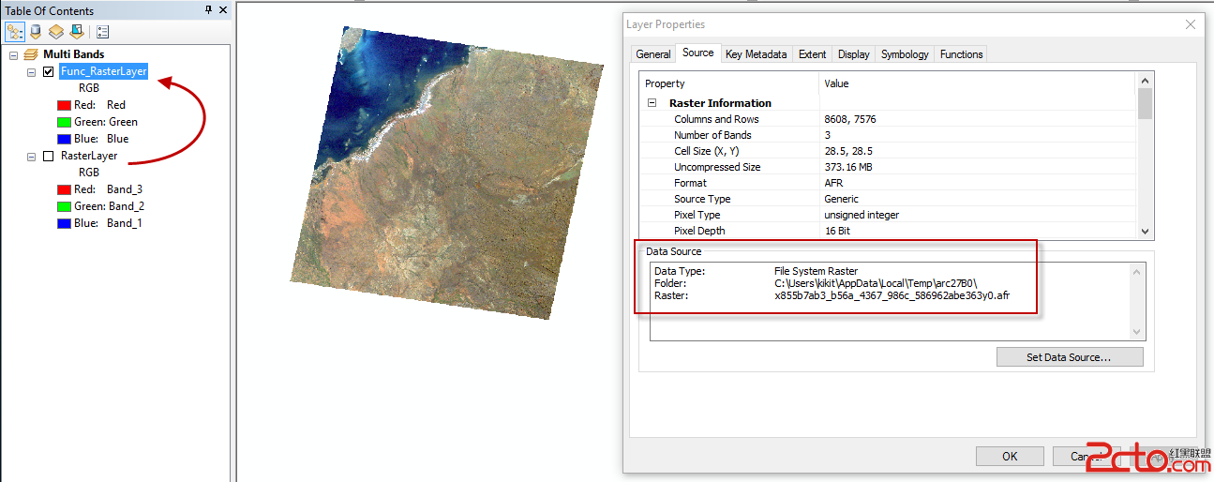Screen dimensions: 1214x482
Task: Pin the Table Of Contents panel
Action: tap(208, 10)
